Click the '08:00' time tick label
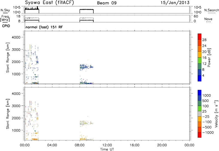 click(80, 145)
